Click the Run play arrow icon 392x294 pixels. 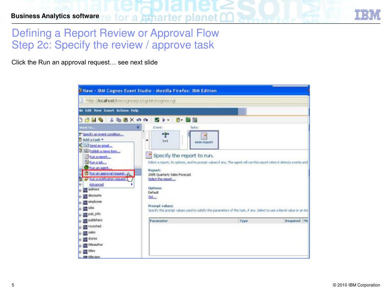[x=164, y=120]
